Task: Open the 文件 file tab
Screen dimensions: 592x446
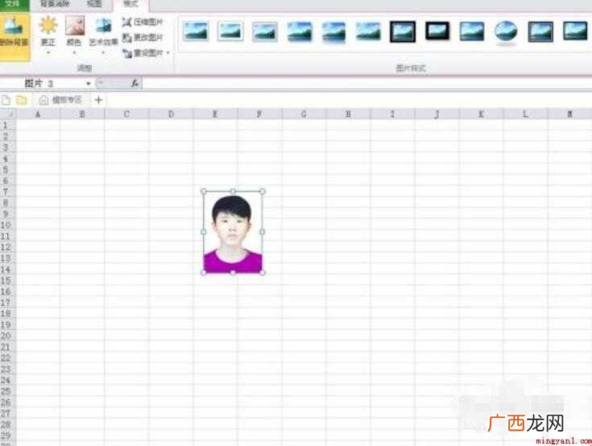Action: 14,5
